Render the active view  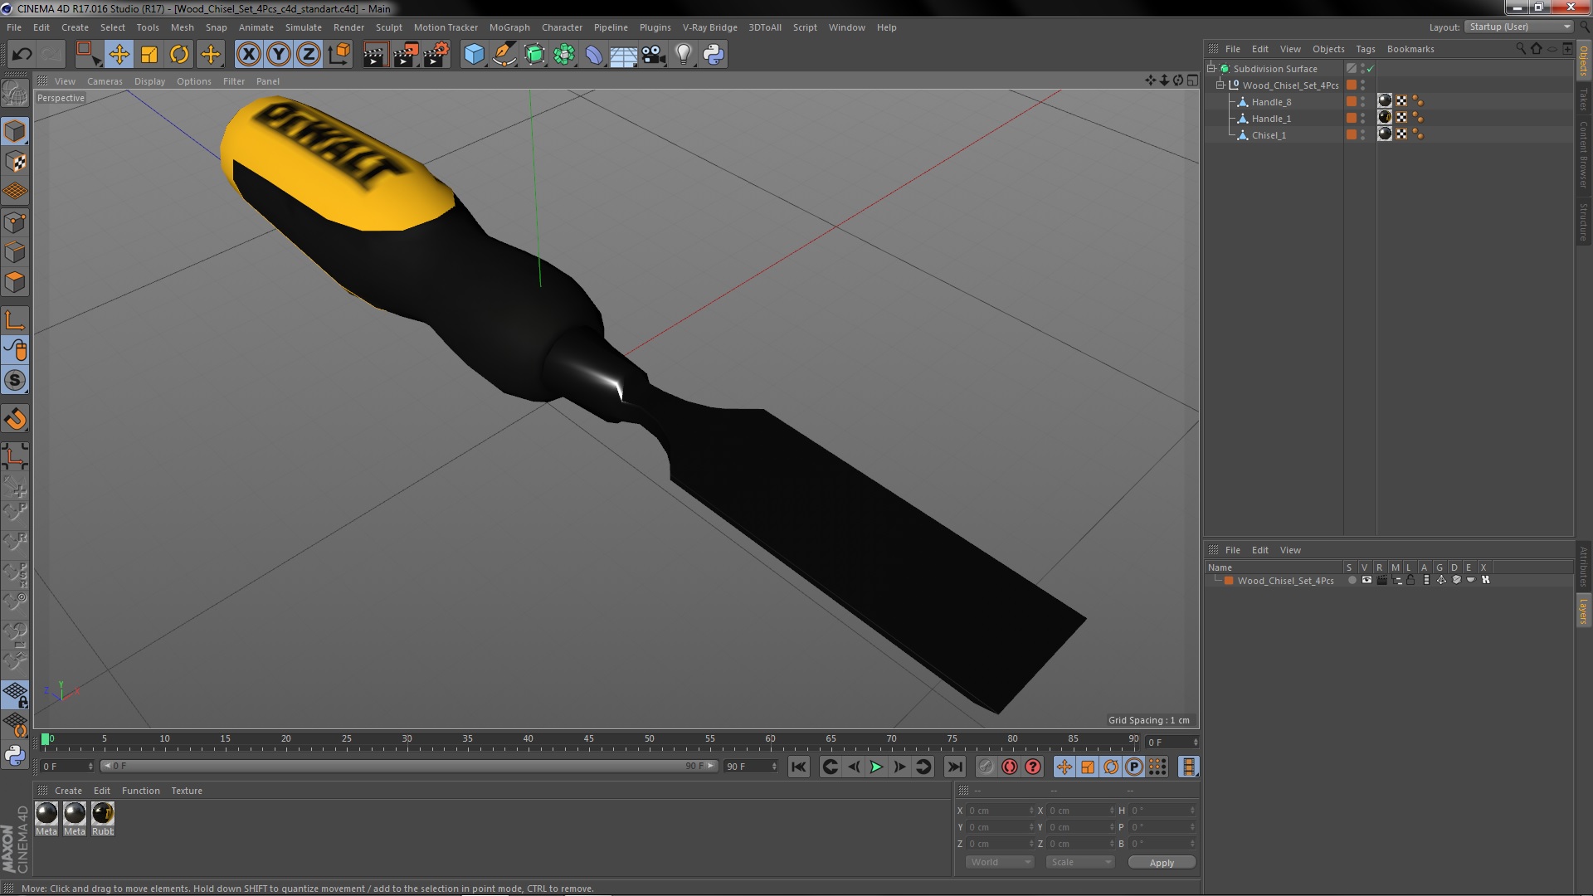click(374, 55)
